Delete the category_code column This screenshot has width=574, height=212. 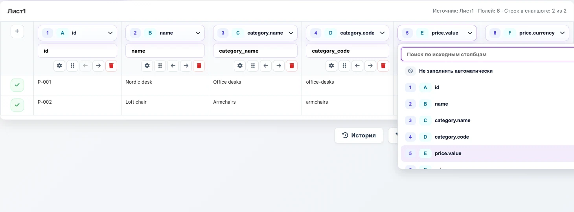[x=383, y=66]
